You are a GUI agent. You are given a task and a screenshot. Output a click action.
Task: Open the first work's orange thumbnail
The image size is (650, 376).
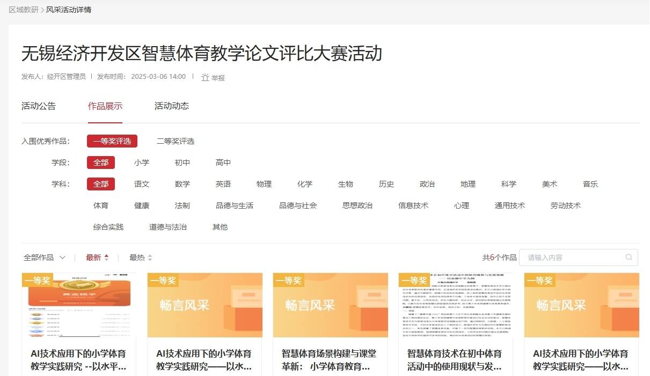click(x=79, y=305)
